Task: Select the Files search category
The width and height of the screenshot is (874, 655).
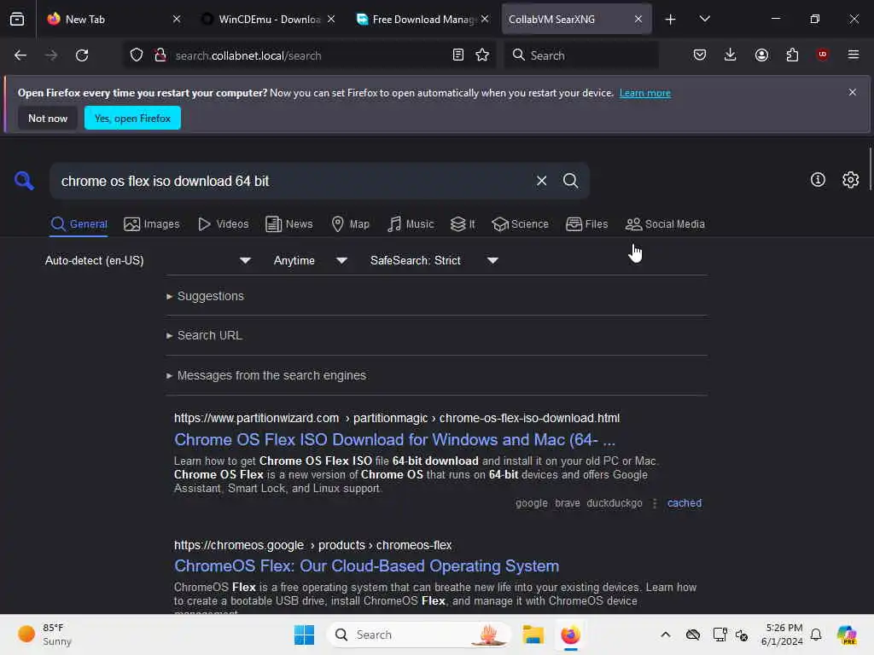Action: [586, 224]
